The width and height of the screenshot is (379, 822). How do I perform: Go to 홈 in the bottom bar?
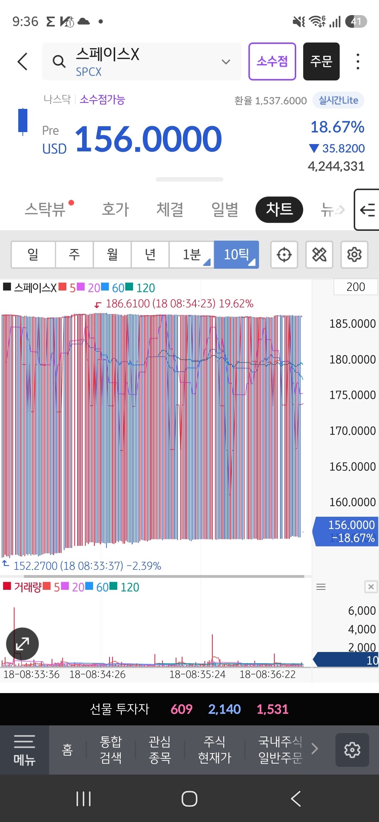pyautogui.click(x=67, y=750)
